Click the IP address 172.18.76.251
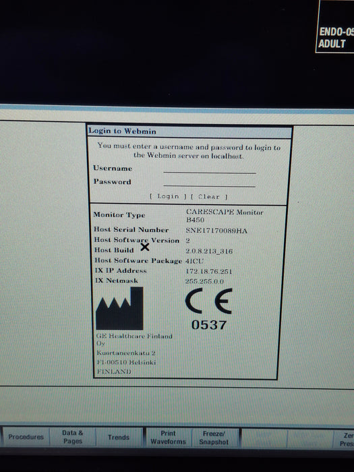 (208, 271)
